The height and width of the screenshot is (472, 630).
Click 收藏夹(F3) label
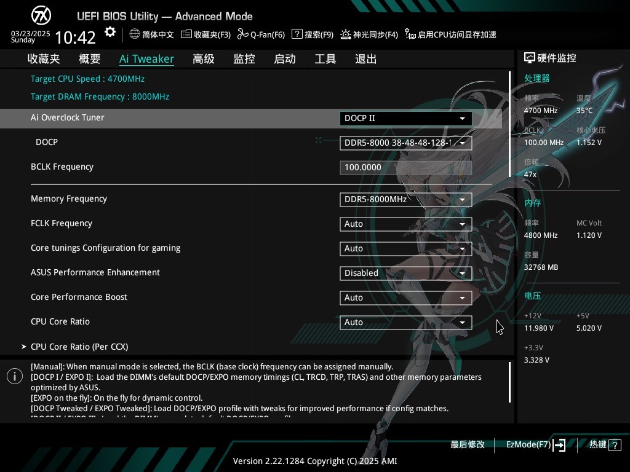click(212, 34)
